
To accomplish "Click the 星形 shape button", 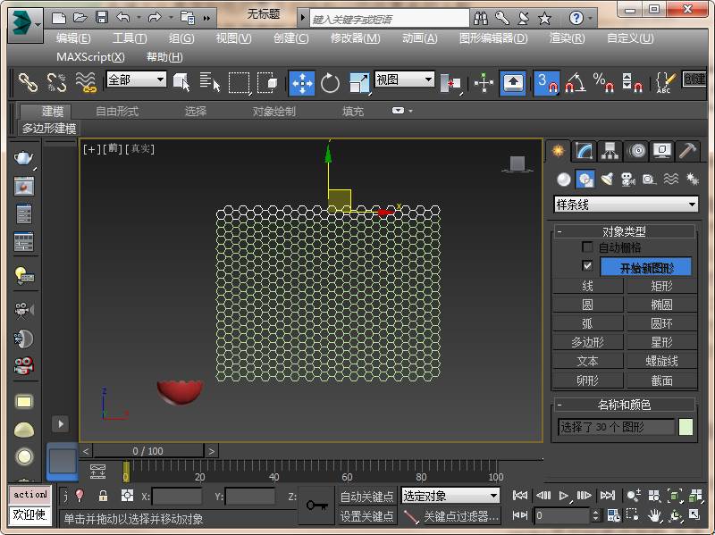I will pyautogui.click(x=661, y=342).
